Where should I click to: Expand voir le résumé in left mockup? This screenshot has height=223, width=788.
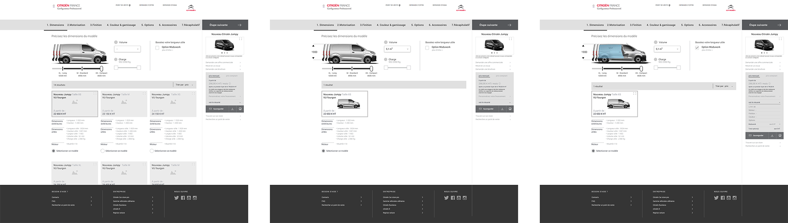[225, 102]
